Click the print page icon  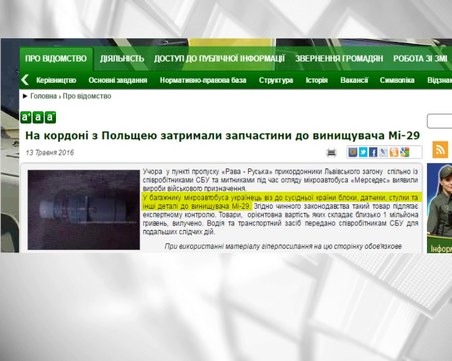(331, 152)
